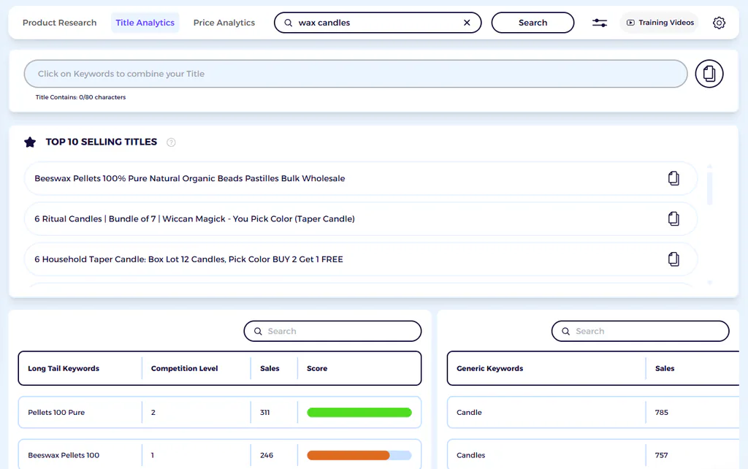Click the star icon beside Top 10 Selling Titles
This screenshot has height=469, width=748.
point(30,142)
